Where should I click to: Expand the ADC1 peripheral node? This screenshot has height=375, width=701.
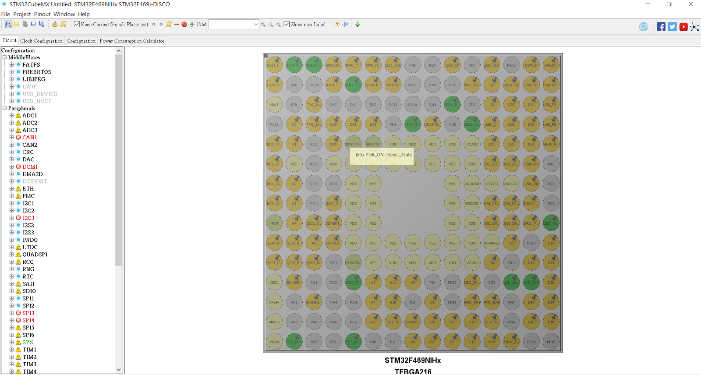(11, 116)
